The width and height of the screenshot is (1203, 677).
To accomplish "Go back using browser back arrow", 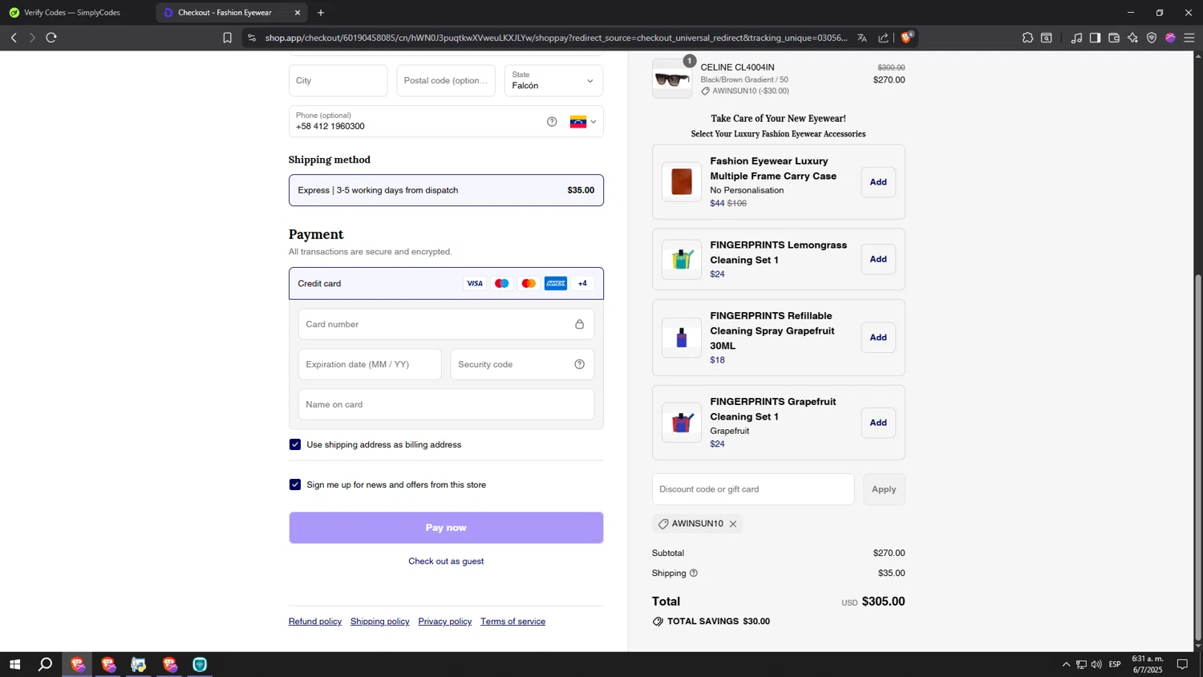I will coord(14,38).
